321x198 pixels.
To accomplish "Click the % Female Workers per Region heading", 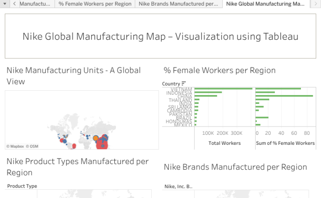I will click(x=219, y=70).
